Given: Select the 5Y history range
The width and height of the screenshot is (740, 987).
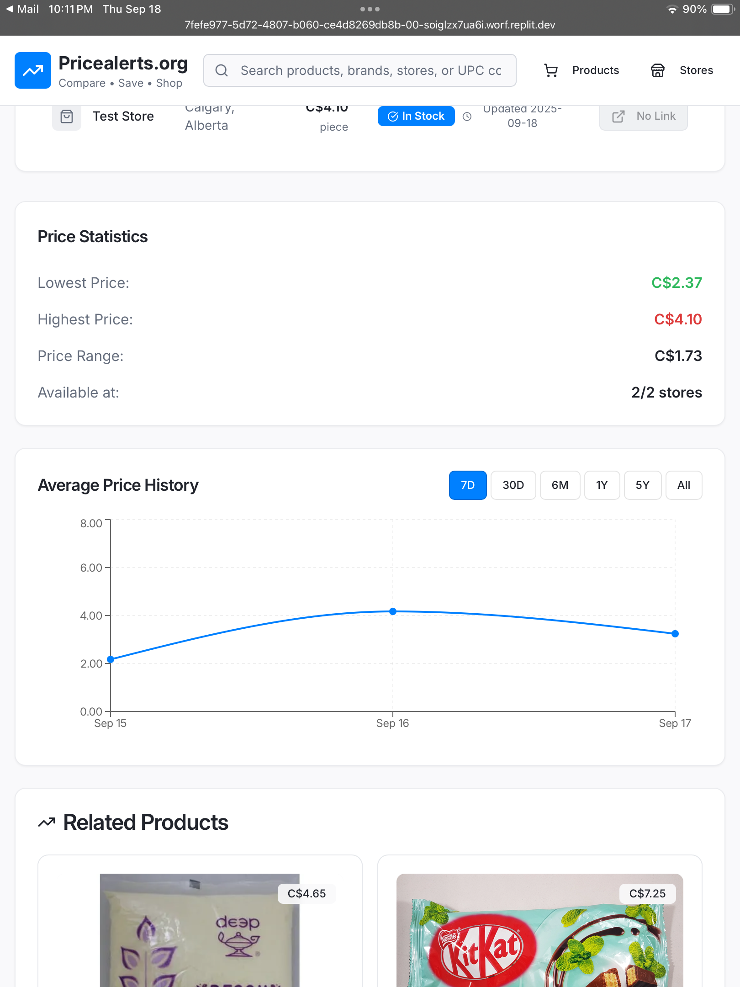Looking at the screenshot, I should [x=643, y=485].
